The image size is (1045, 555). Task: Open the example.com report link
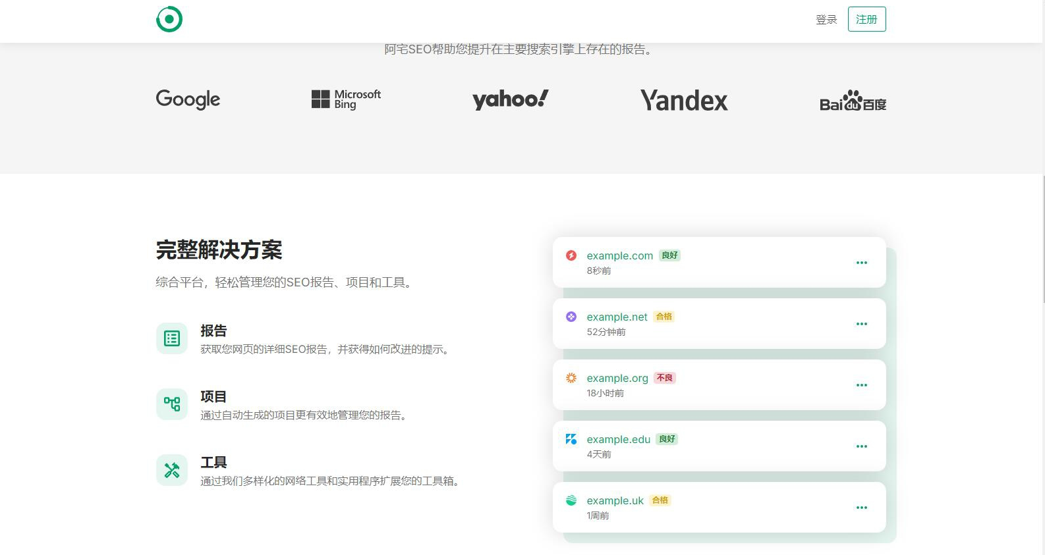[x=620, y=255]
